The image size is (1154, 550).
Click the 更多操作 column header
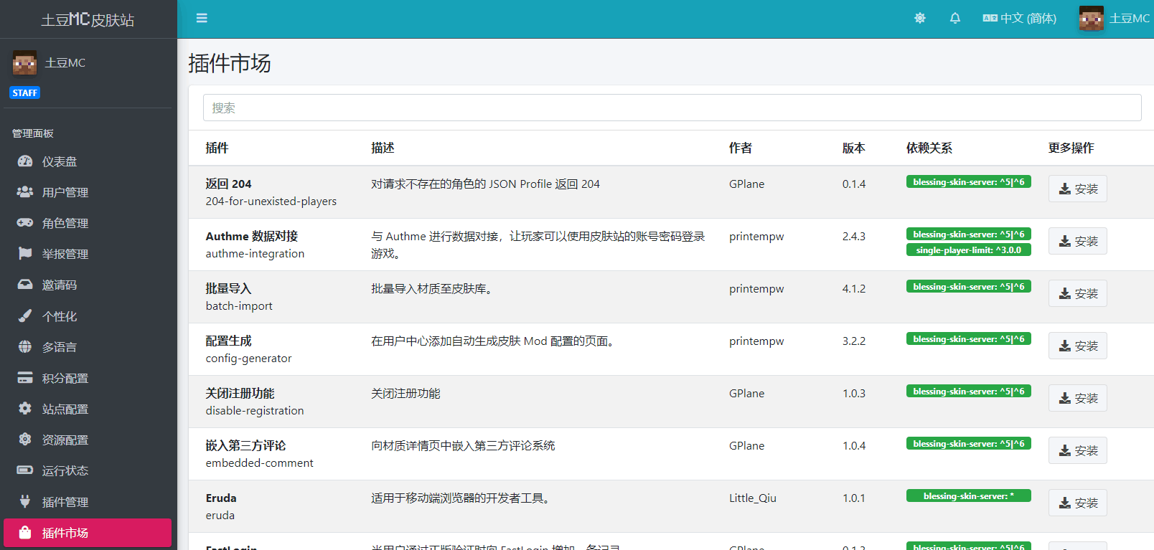click(1071, 148)
